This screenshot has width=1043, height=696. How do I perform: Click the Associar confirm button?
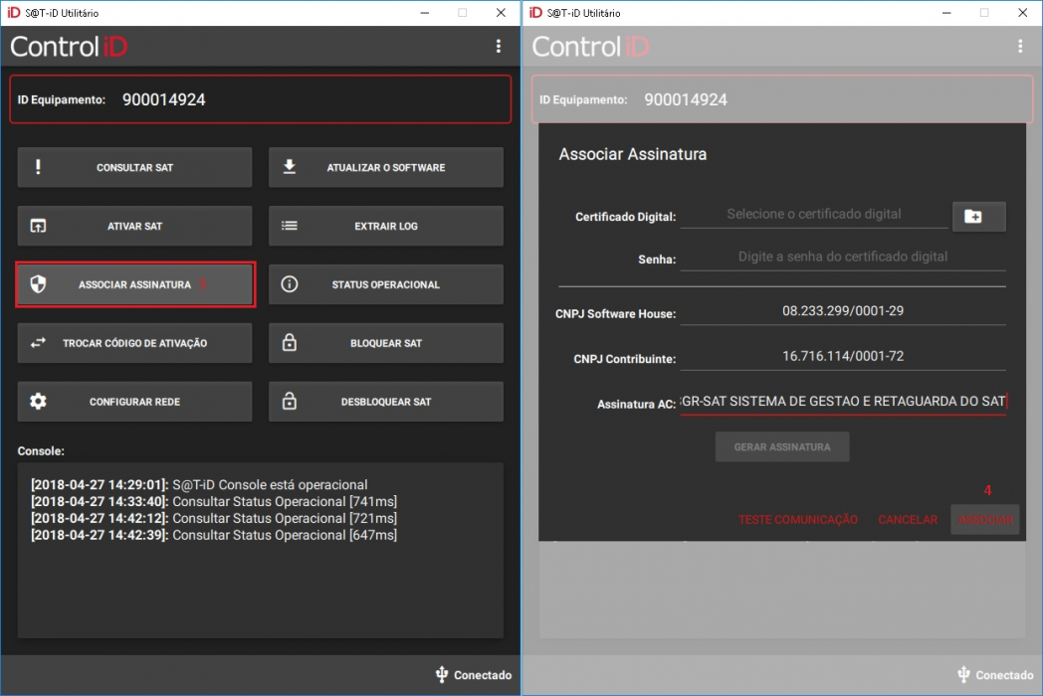tap(986, 519)
